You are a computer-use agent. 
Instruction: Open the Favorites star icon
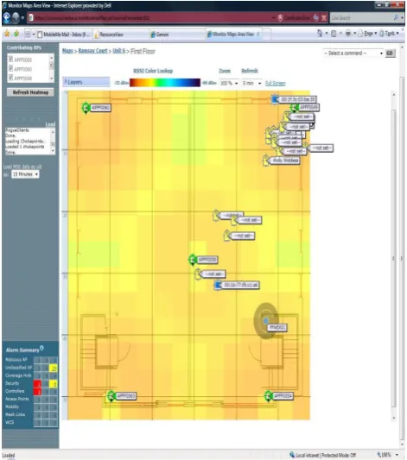7,34
